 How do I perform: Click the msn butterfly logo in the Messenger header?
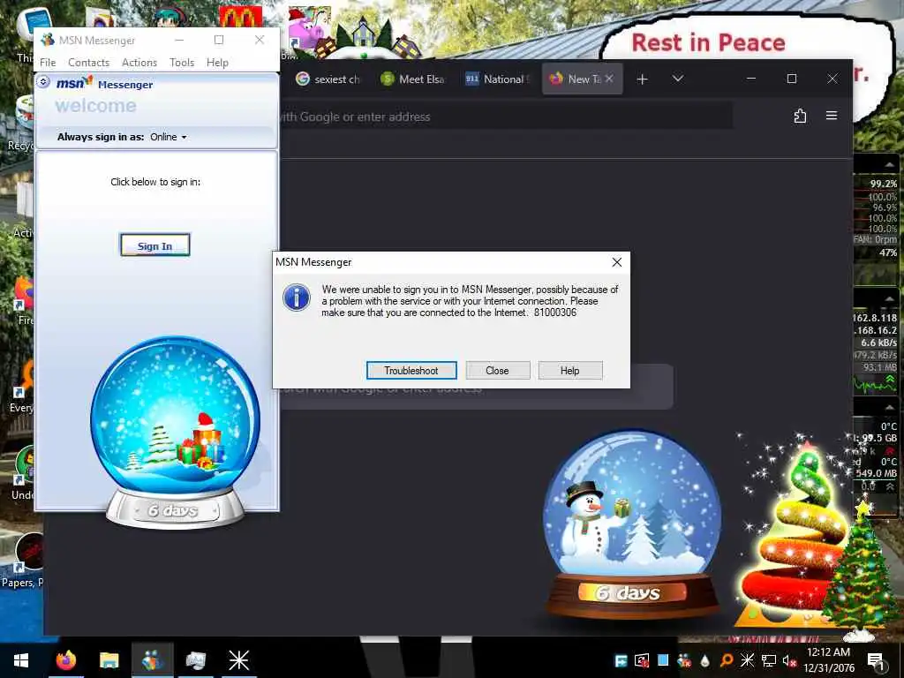[74, 83]
